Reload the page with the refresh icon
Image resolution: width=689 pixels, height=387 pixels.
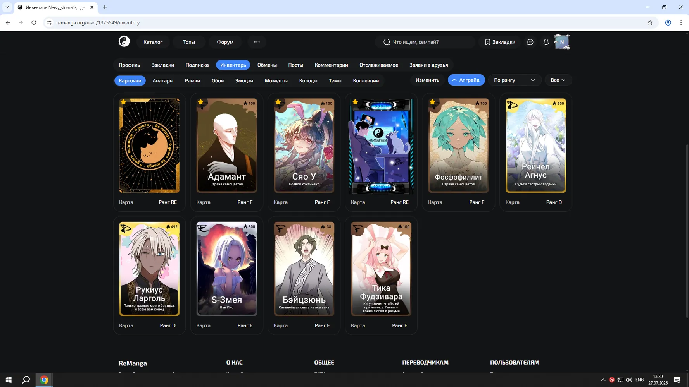click(34, 22)
